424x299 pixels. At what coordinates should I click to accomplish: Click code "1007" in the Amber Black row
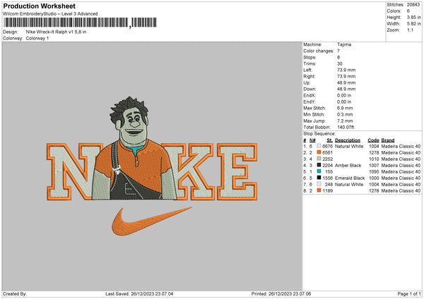pyautogui.click(x=374, y=166)
